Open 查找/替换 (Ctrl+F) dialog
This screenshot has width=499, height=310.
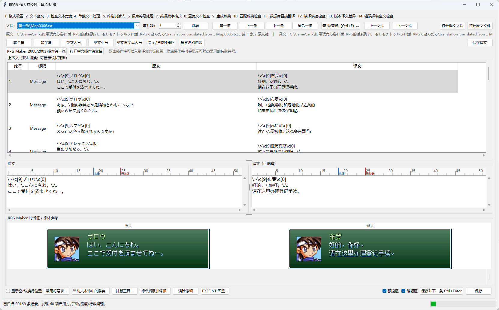coord(341,26)
